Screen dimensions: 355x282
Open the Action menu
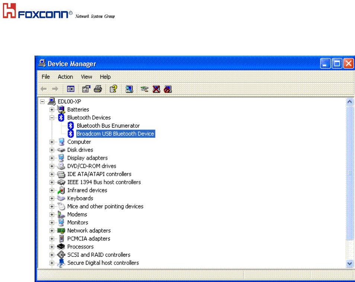65,77
